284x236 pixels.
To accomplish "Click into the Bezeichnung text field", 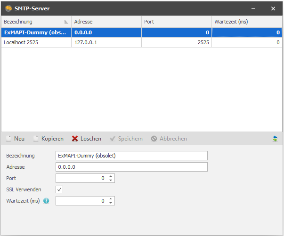I will pos(131,156).
